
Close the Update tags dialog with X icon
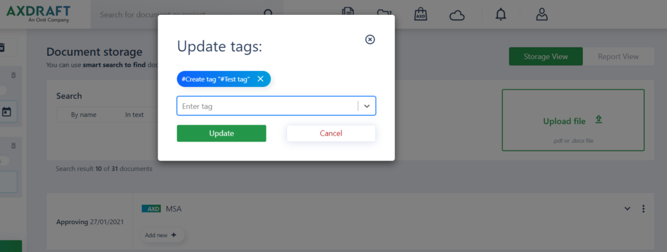370,40
